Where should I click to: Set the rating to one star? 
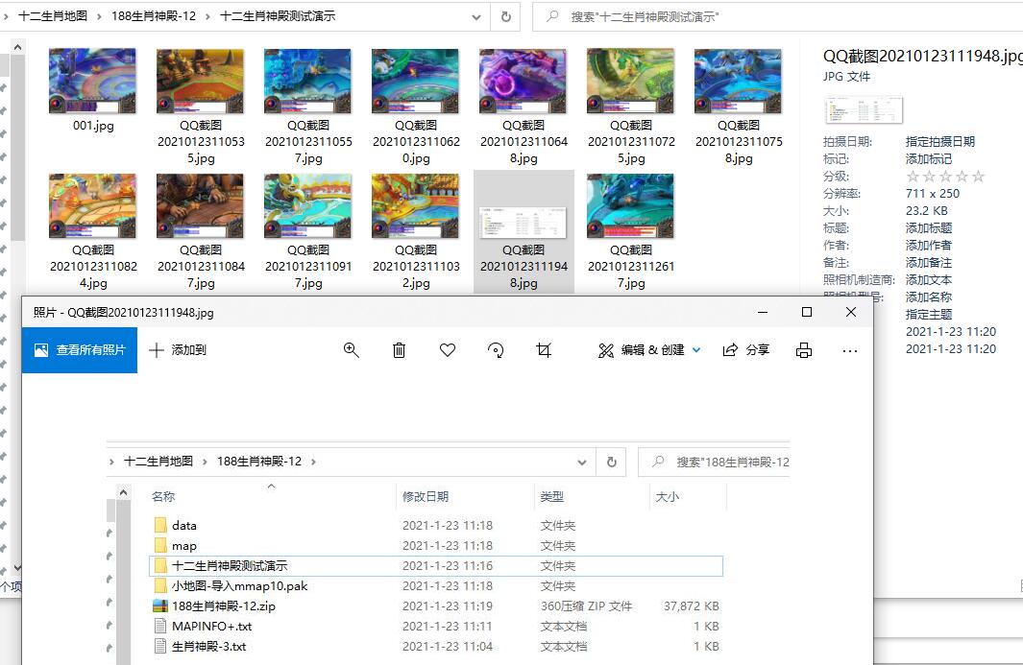click(x=913, y=176)
